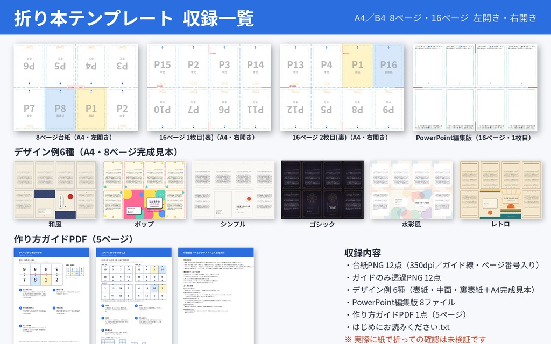
Task: Click the はじめにお読みください.txt line
Action: (x=398, y=327)
